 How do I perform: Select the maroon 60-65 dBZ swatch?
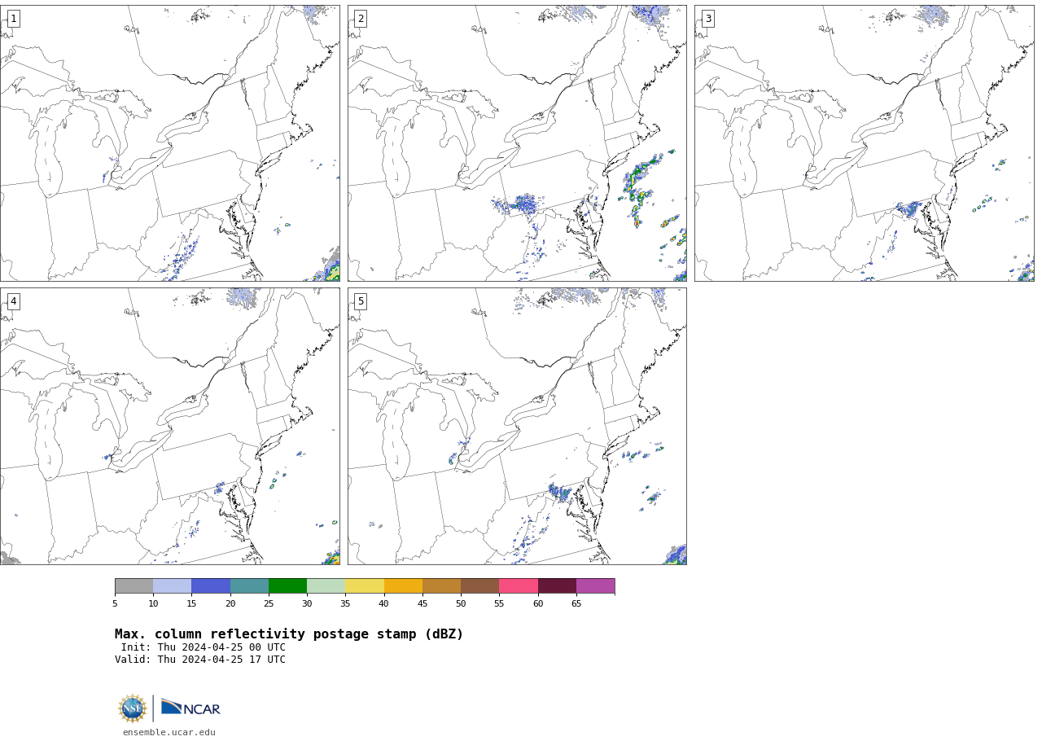tap(557, 586)
